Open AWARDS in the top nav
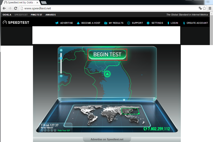 coord(50,15)
